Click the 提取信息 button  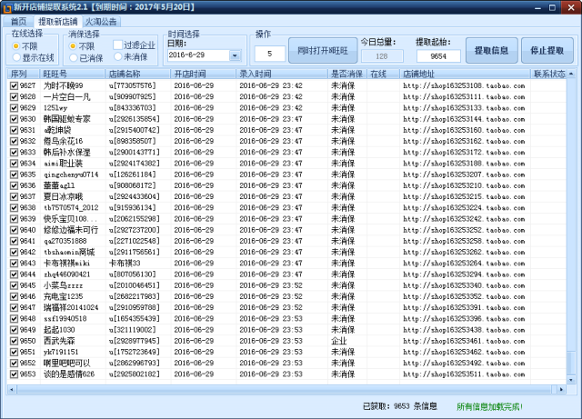(491, 51)
